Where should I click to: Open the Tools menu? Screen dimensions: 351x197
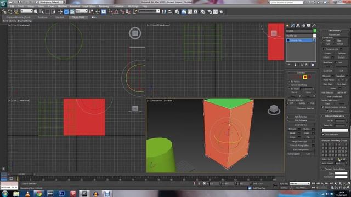(x=21, y=7)
